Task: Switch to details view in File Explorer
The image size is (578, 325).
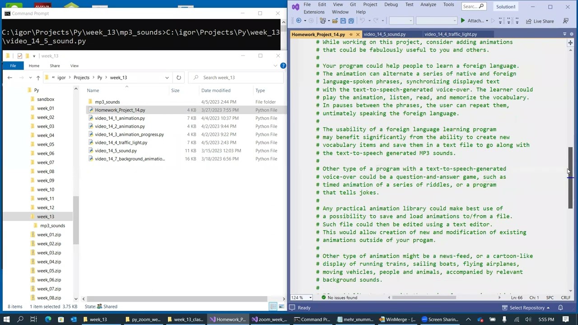Action: (274, 306)
